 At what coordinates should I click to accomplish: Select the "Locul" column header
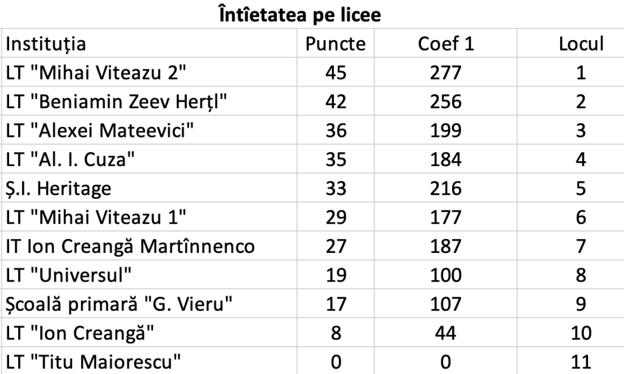click(581, 44)
